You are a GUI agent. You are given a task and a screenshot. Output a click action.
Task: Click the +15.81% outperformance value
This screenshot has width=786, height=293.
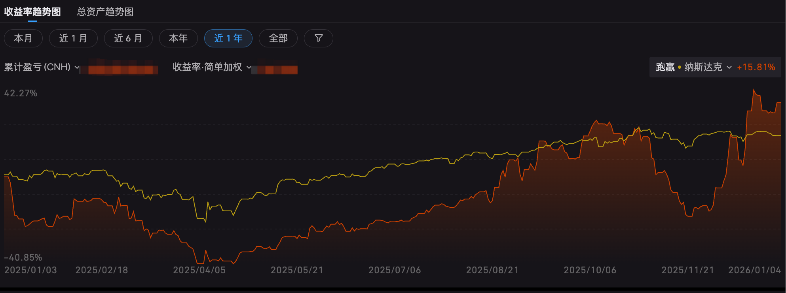pyautogui.click(x=756, y=67)
